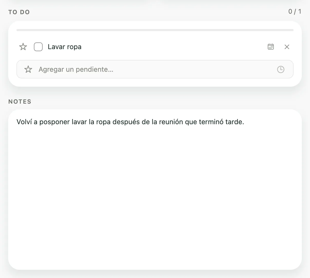
Task: Delete the Lavar ropa task with X
Action: (x=287, y=47)
